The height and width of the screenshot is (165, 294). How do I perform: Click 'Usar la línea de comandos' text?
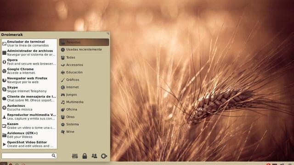coord(28,45)
